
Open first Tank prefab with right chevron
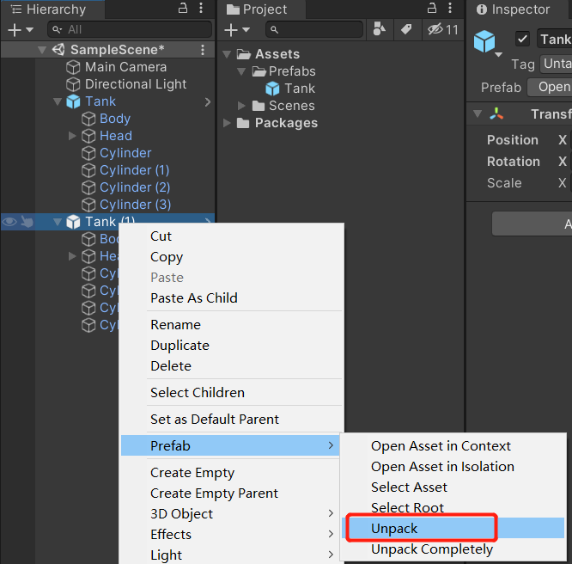[x=208, y=101]
